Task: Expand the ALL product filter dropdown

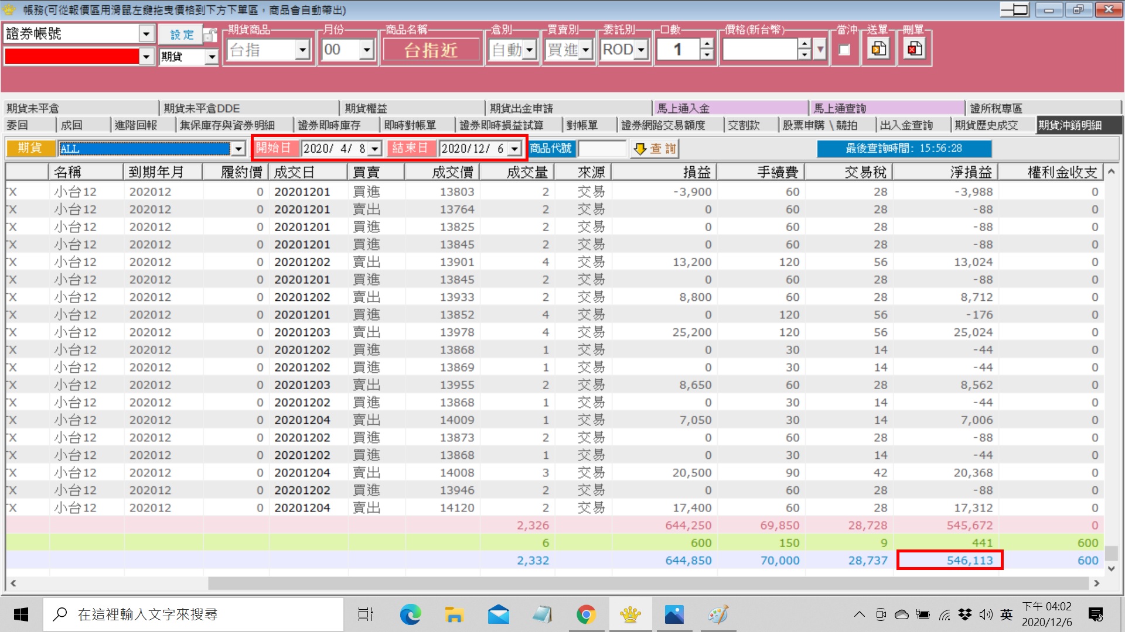Action: click(x=238, y=149)
